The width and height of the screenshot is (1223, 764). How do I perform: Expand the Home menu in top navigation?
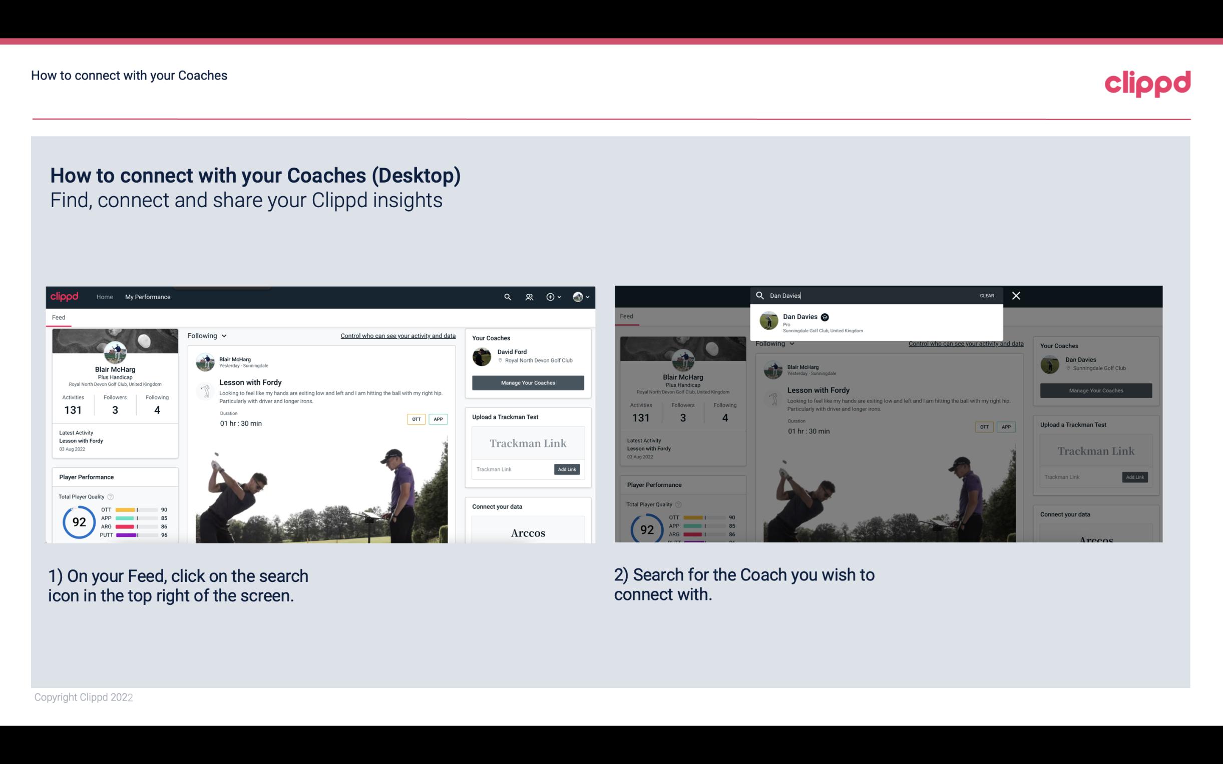105,297
